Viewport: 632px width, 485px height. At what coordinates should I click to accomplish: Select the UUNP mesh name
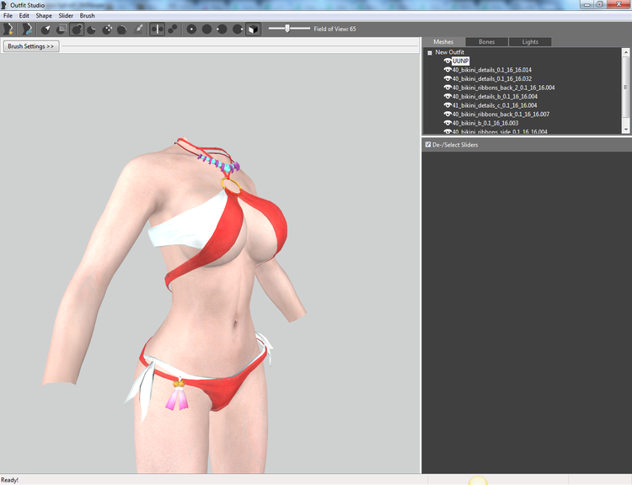tap(460, 61)
